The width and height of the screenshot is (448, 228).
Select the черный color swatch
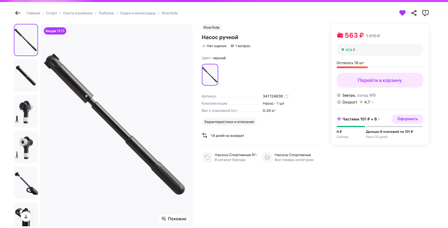coord(210,75)
